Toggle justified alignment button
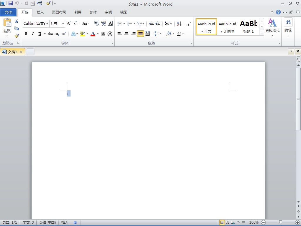This screenshot has width=301, height=226. (140, 34)
